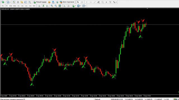The width and height of the screenshot is (179, 100).
Task: Select the W1 timeframe
Action: coord(30,6)
